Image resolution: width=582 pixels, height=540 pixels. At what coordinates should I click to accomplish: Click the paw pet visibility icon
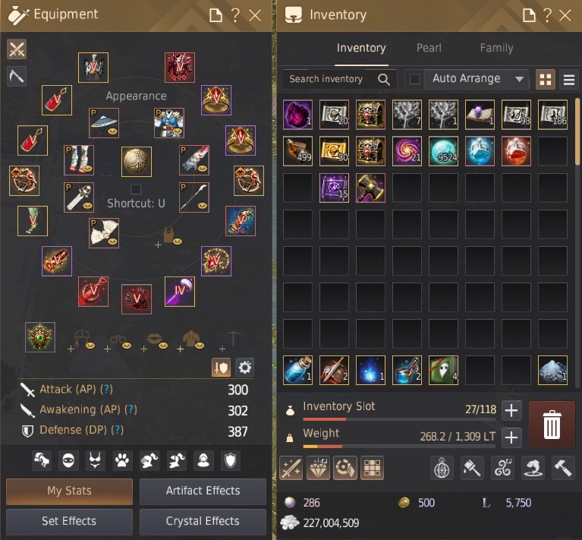[x=122, y=461]
